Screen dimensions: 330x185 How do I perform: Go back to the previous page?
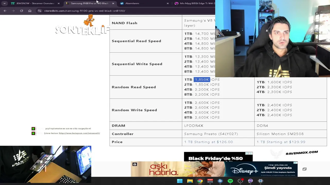coord(5,11)
